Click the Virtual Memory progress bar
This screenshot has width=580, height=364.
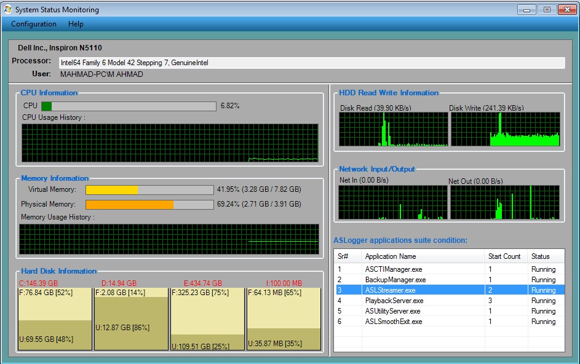[149, 189]
